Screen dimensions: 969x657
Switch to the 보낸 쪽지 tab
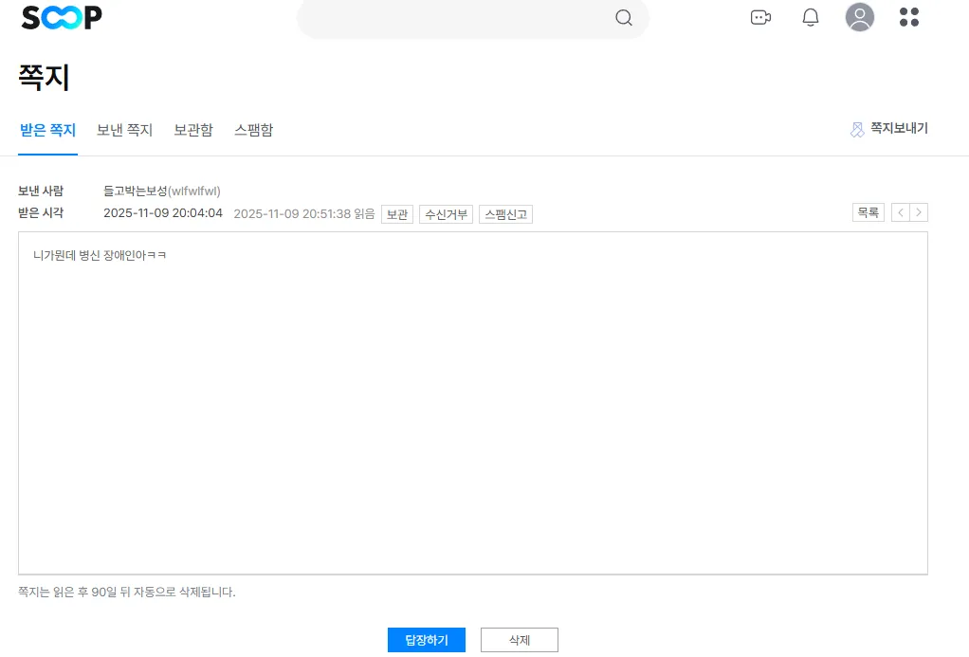pyautogui.click(x=124, y=130)
